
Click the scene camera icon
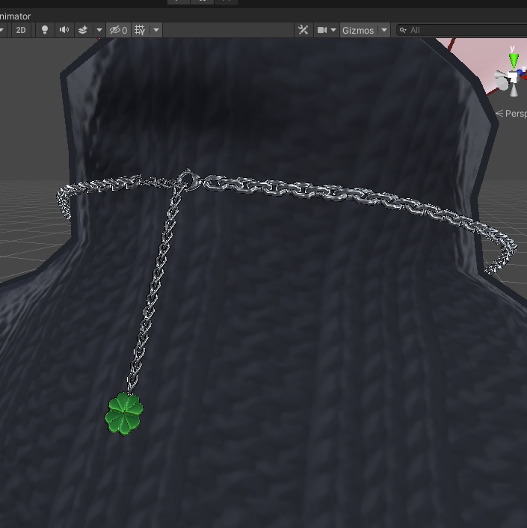[x=322, y=30]
